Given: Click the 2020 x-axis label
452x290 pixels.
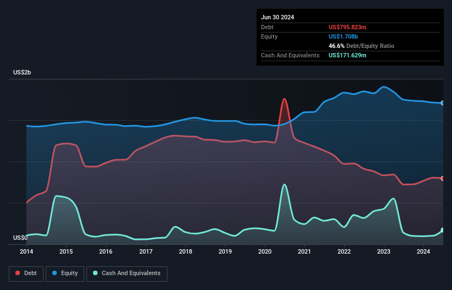Looking at the screenshot, I should click(x=265, y=251).
